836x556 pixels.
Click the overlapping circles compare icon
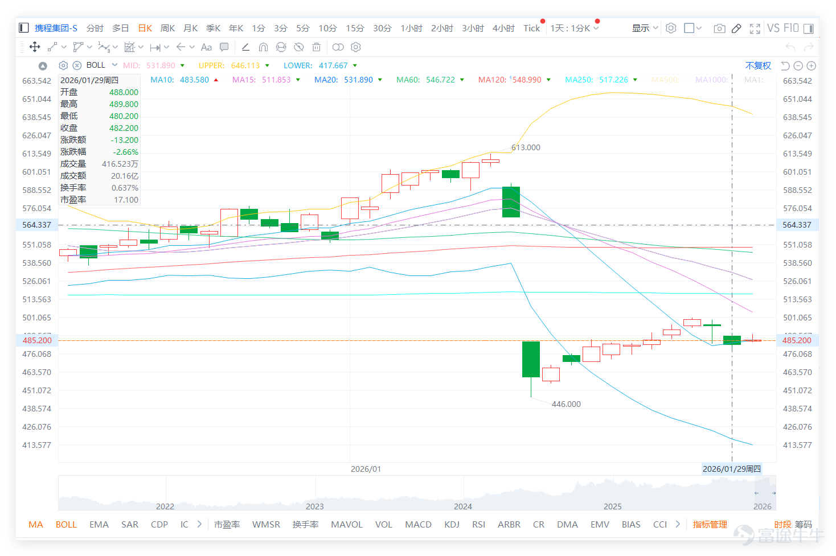338,47
